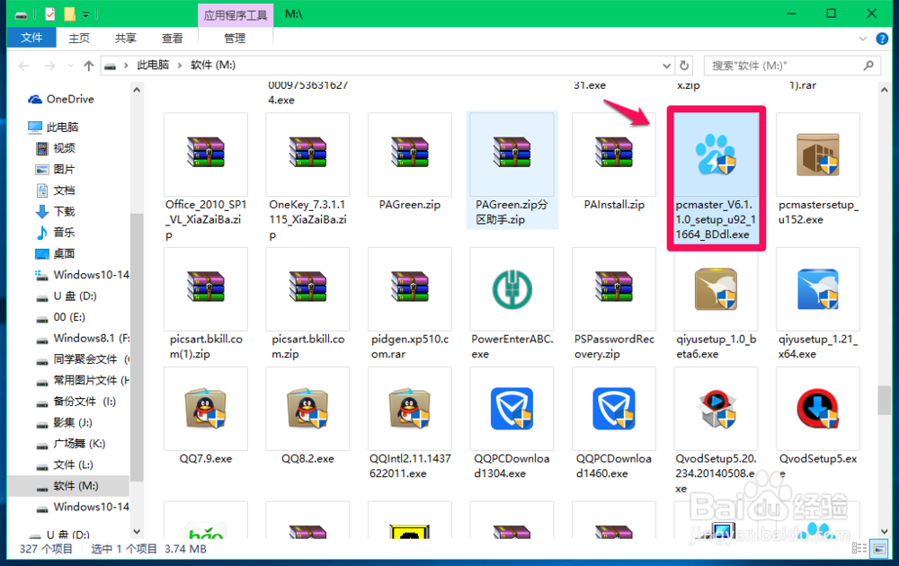Click the 应用程序工具 contextual tab
This screenshot has height=566, width=899.
tap(235, 15)
